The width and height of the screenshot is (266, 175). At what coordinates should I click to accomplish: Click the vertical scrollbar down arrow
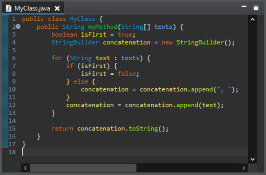click(252, 159)
